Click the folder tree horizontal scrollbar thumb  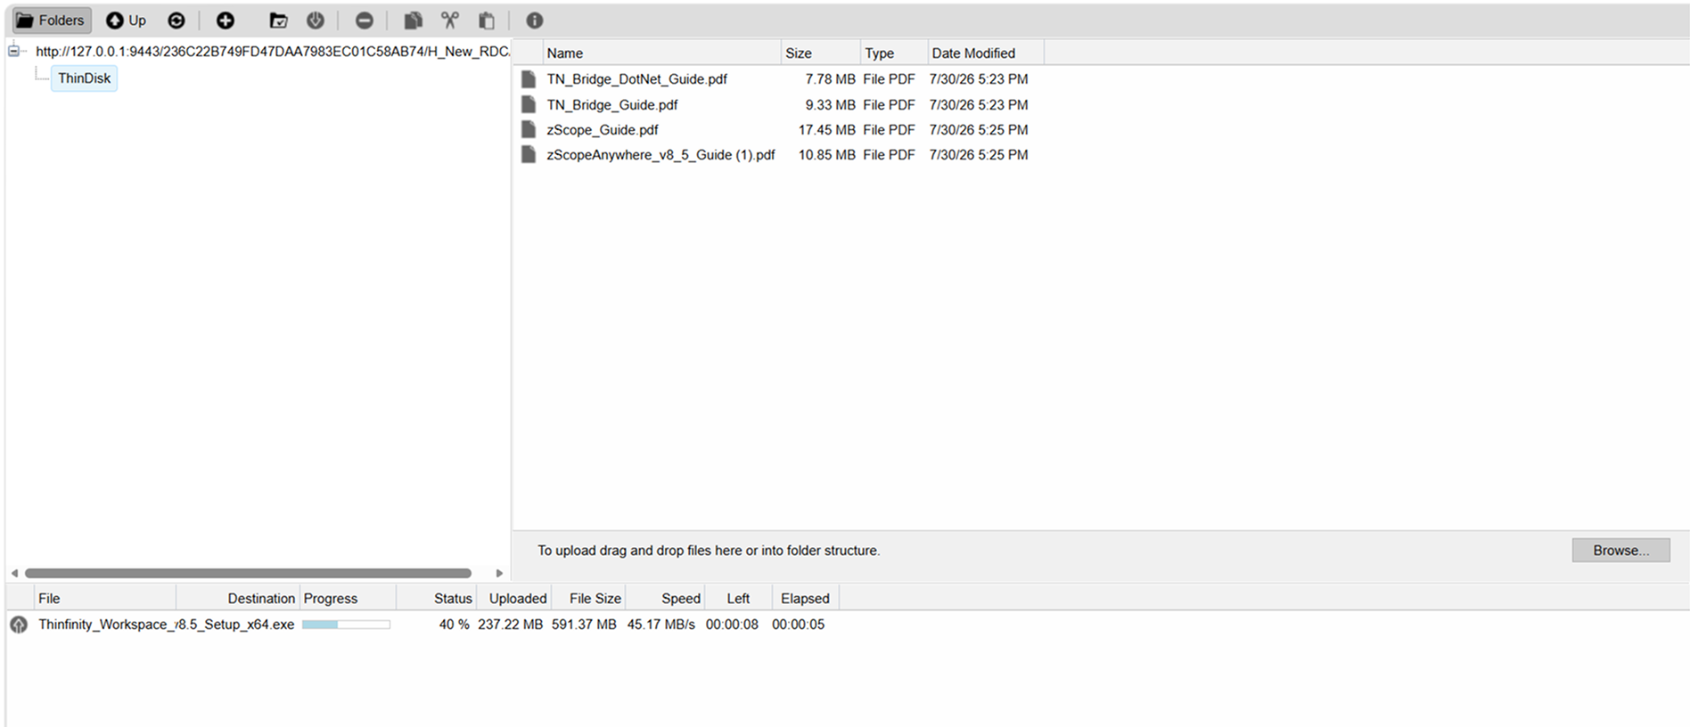(x=248, y=573)
